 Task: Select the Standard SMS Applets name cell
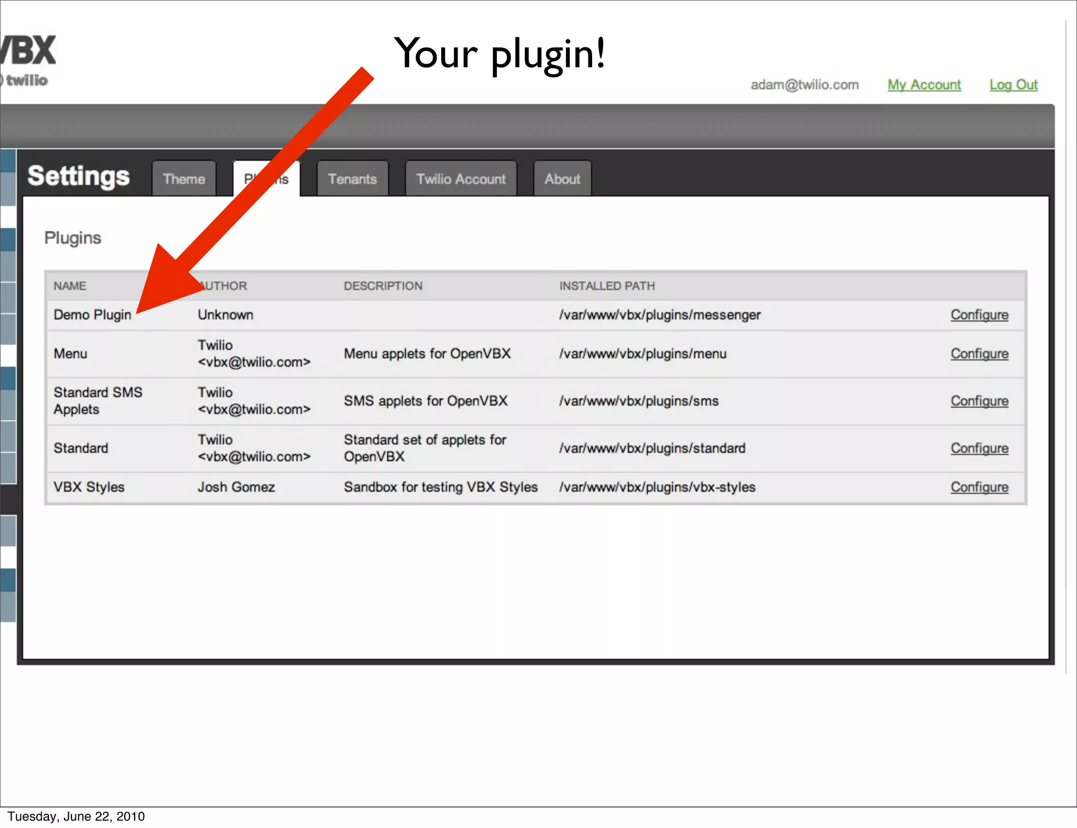98,401
